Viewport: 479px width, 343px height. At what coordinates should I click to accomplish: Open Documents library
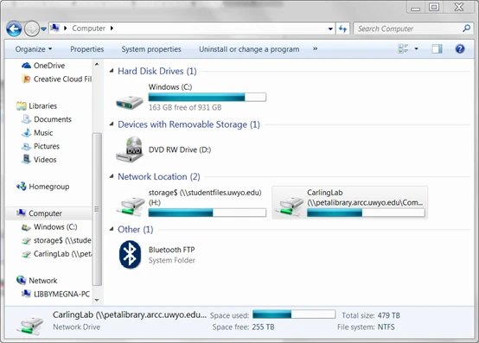(52, 119)
